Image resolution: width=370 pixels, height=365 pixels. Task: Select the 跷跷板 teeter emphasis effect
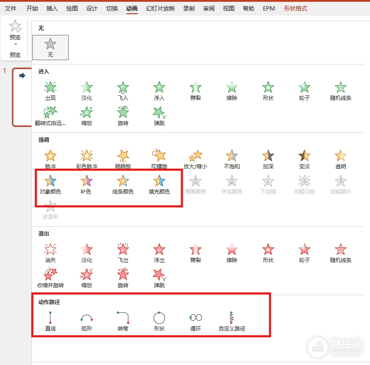(123, 159)
